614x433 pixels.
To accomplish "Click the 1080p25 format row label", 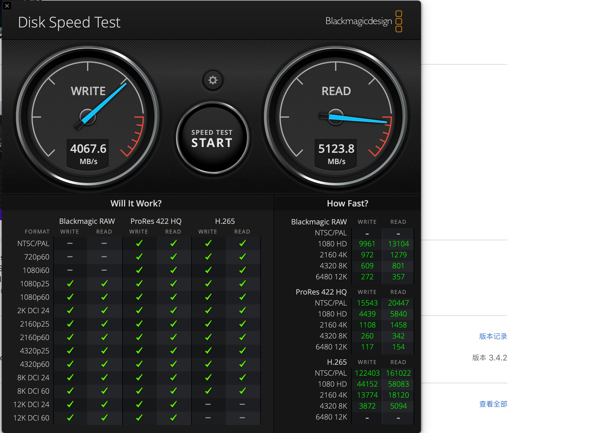I will tap(35, 284).
